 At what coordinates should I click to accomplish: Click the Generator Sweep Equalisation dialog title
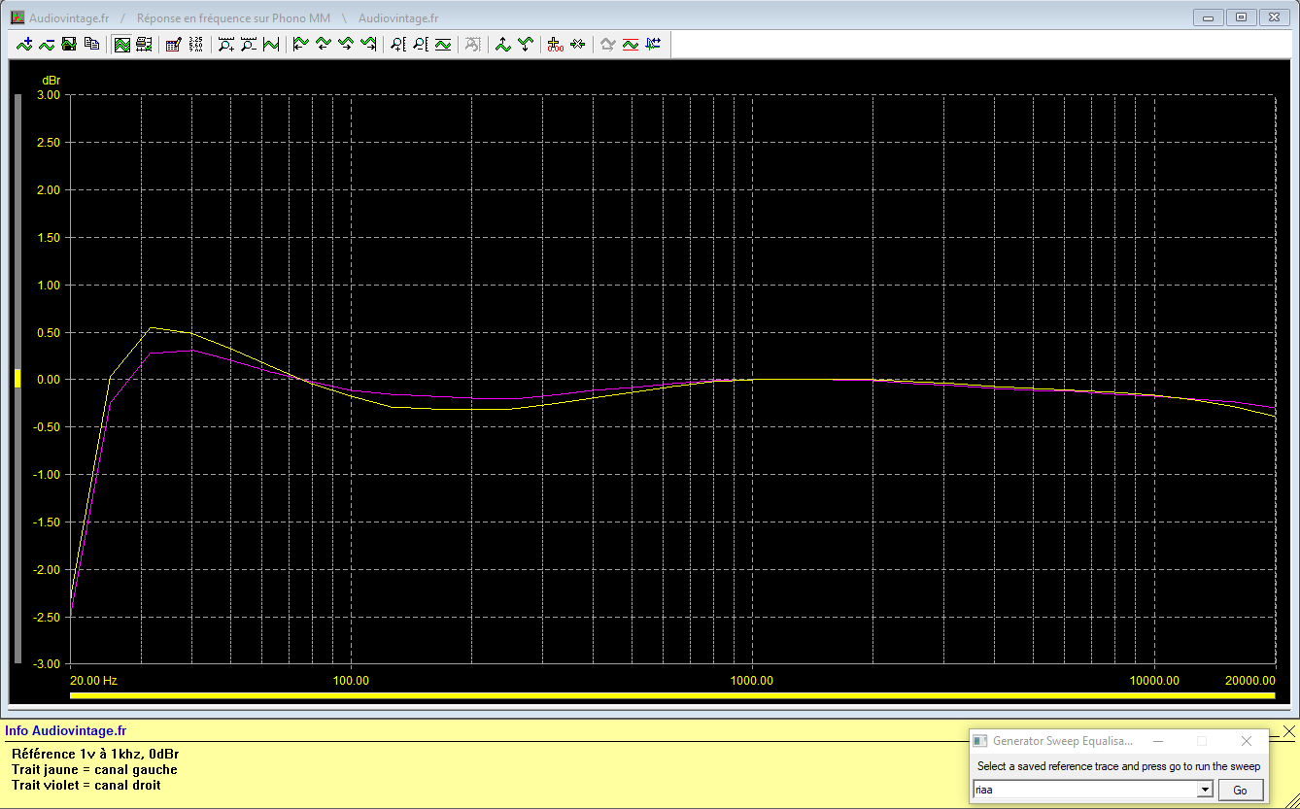click(1063, 741)
